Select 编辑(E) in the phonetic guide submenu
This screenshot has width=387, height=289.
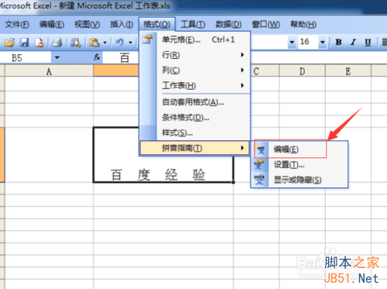[300, 150]
